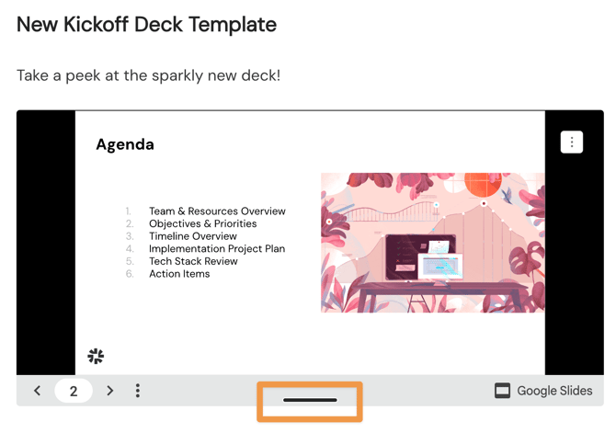Grab the horizontal resize handle bar below the embed

[310, 401]
